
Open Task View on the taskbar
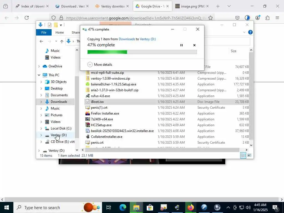(109, 207)
